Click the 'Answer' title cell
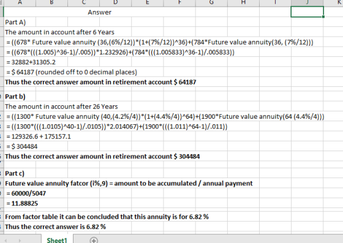 point(99,12)
